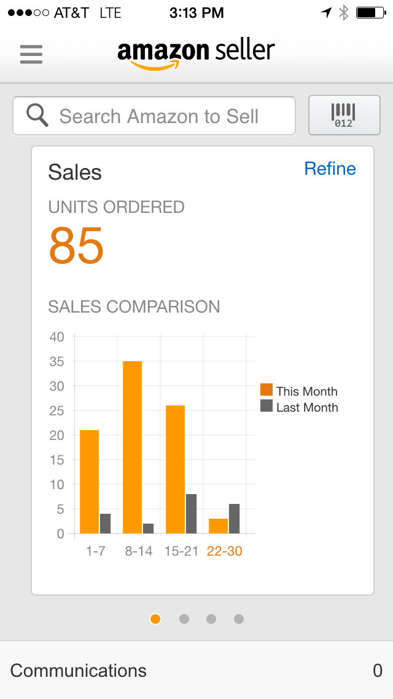This screenshot has height=699, width=393.
Task: Open the Refine link
Action: 330,169
